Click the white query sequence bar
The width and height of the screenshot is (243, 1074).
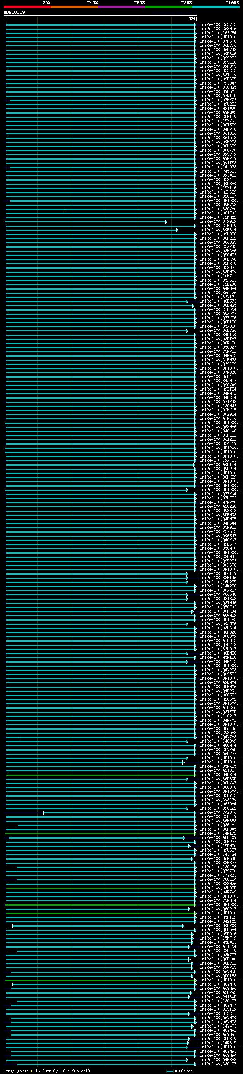100,16
